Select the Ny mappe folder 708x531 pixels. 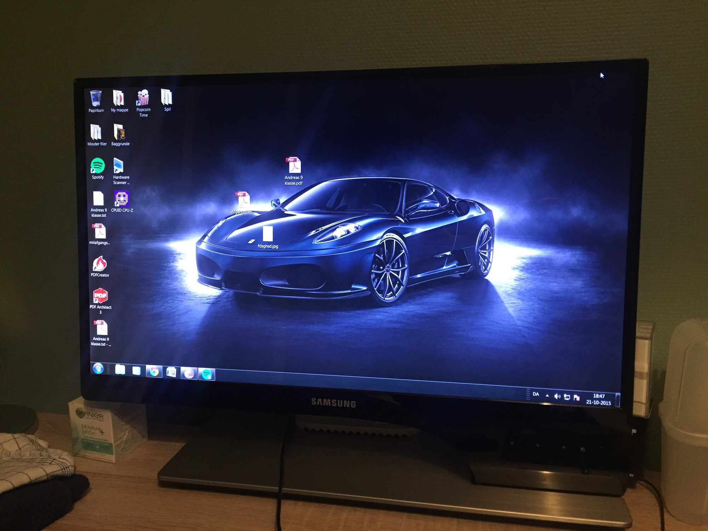(119, 98)
